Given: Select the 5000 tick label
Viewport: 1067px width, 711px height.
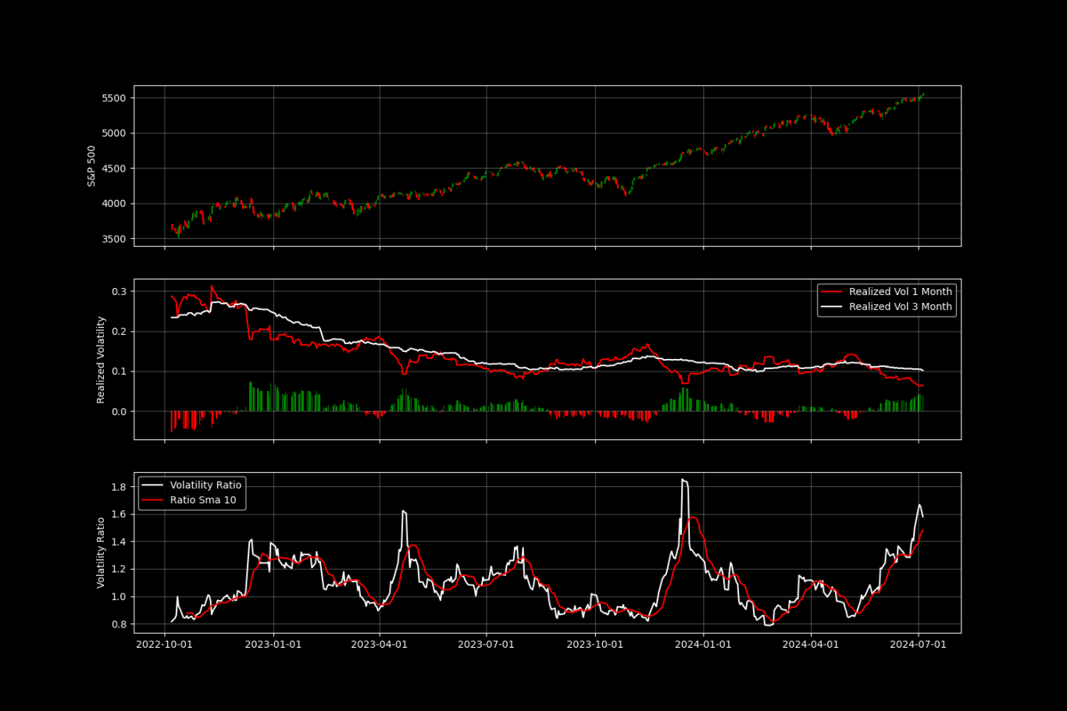Looking at the screenshot, I should tap(114, 133).
